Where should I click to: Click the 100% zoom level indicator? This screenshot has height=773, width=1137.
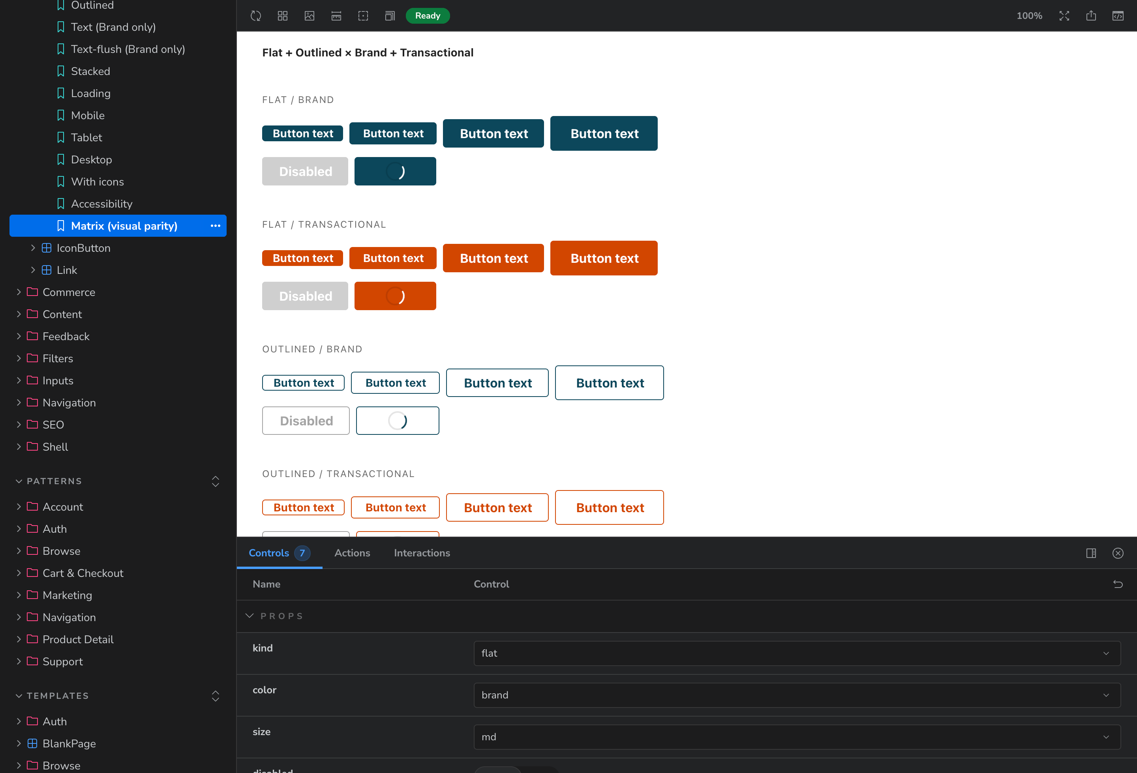point(1029,16)
